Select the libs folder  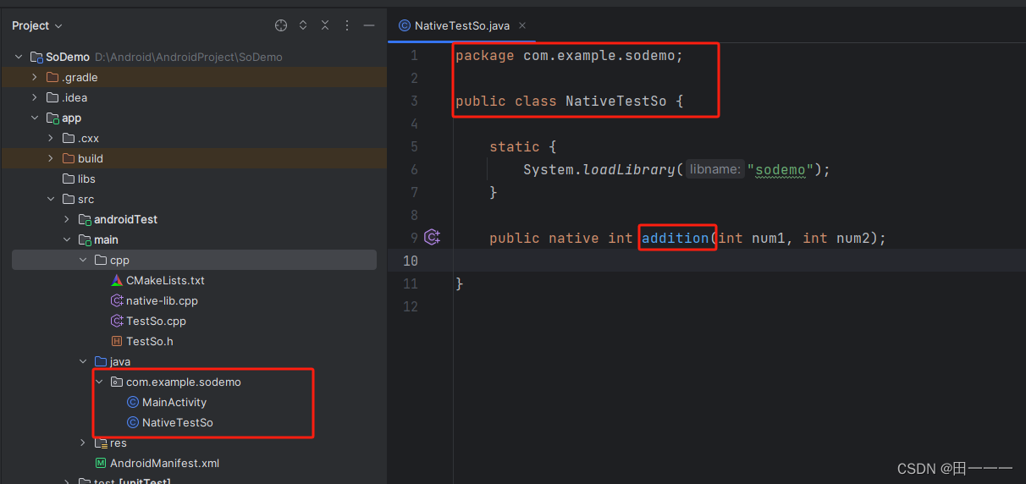tap(80, 179)
